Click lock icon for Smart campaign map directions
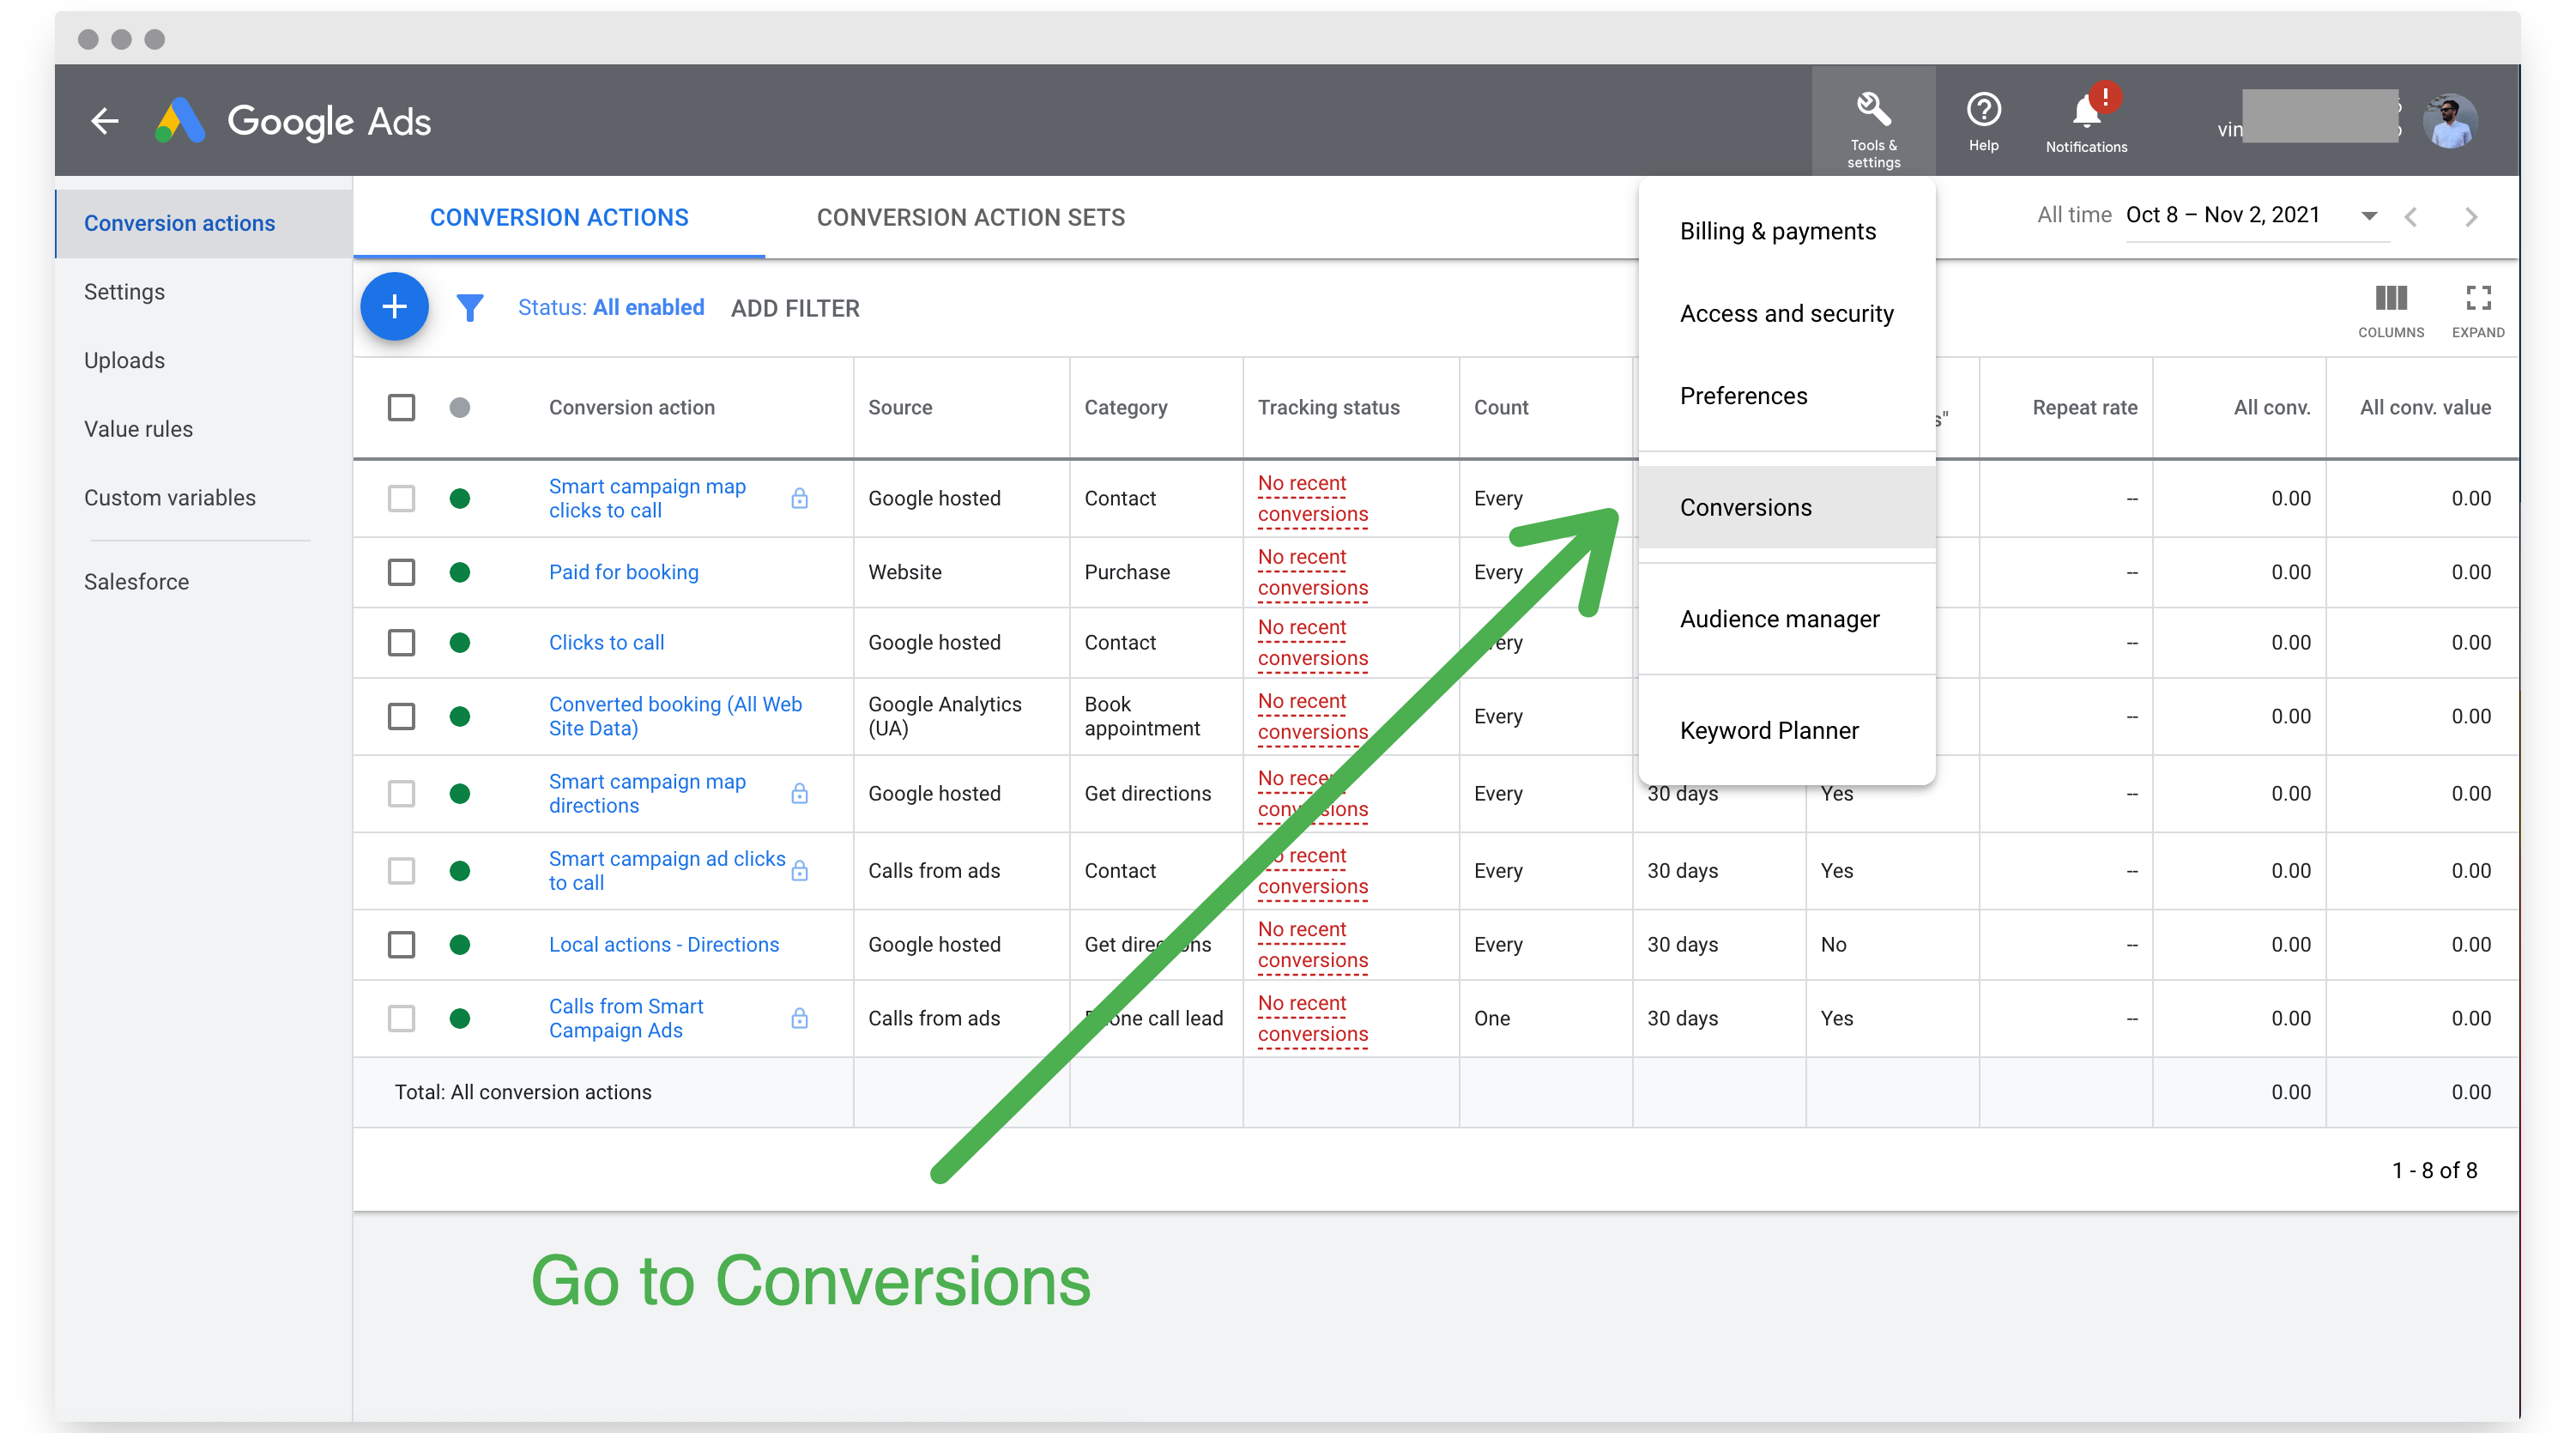 pos(800,793)
